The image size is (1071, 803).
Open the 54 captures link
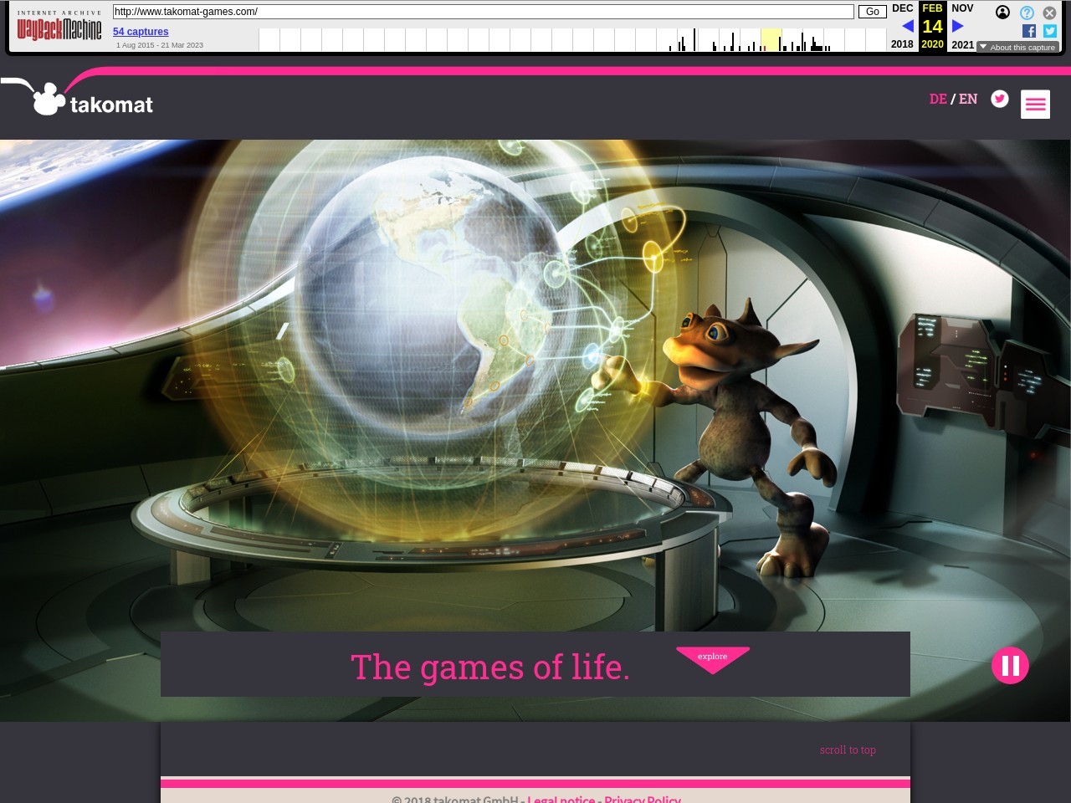tap(141, 32)
